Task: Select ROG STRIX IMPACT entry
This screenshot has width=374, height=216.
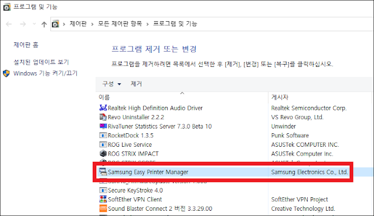Action: pos(133,154)
